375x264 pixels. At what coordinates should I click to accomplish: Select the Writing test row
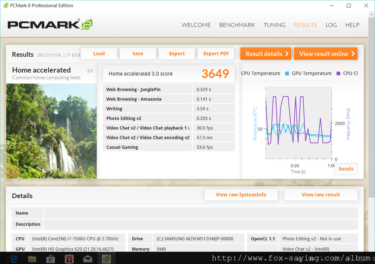click(168, 108)
